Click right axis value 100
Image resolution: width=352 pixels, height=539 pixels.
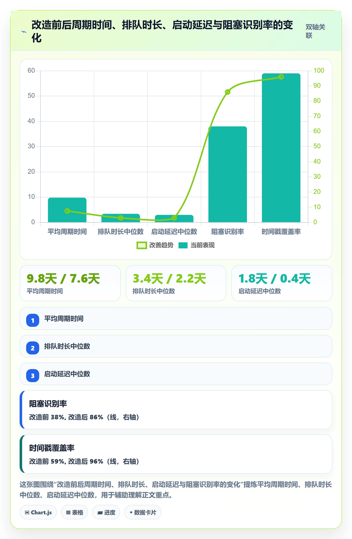coord(319,70)
